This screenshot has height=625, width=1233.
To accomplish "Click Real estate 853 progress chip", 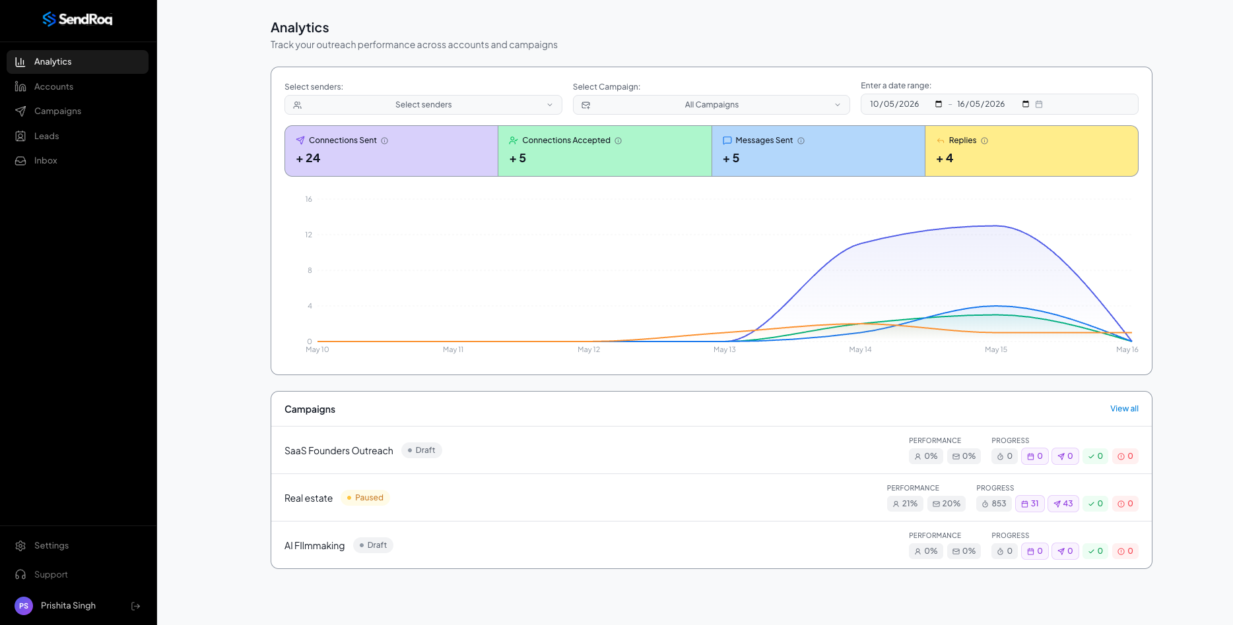I will 994,504.
